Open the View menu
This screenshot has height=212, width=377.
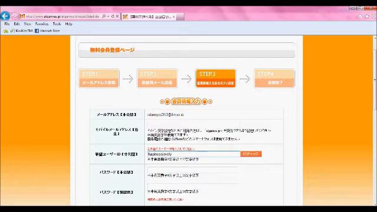point(28,24)
